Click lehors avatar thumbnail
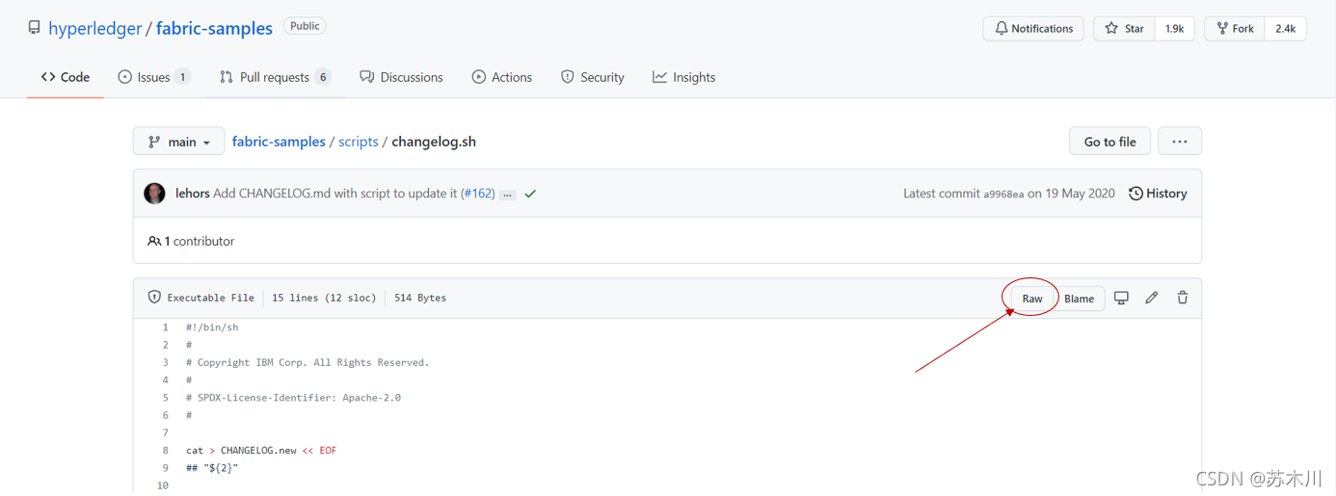1336x496 pixels. [x=154, y=194]
